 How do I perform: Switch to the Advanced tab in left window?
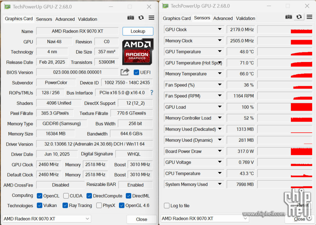coord(65,19)
